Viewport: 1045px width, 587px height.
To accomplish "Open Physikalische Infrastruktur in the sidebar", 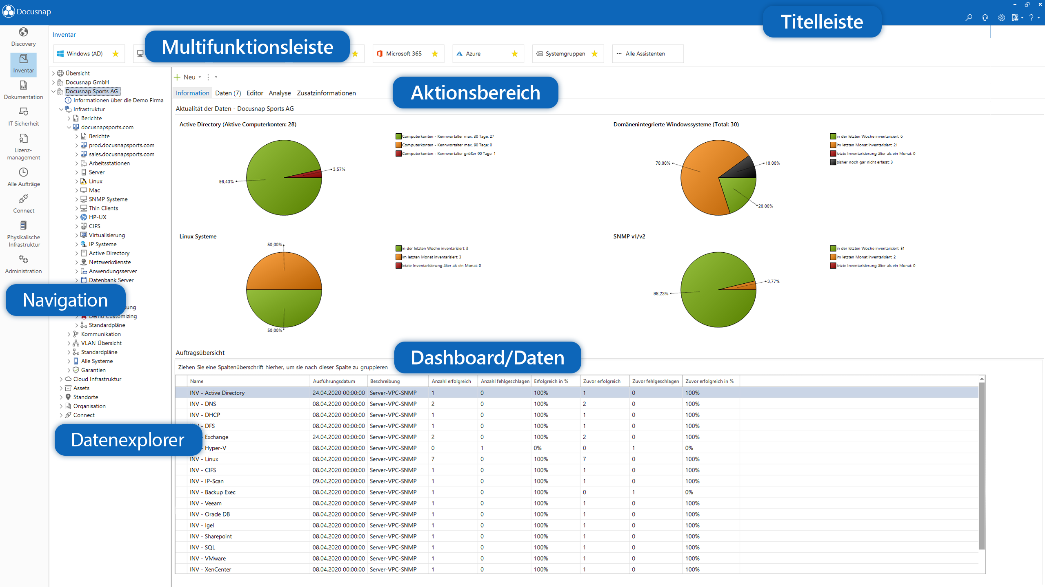I will coord(23,234).
